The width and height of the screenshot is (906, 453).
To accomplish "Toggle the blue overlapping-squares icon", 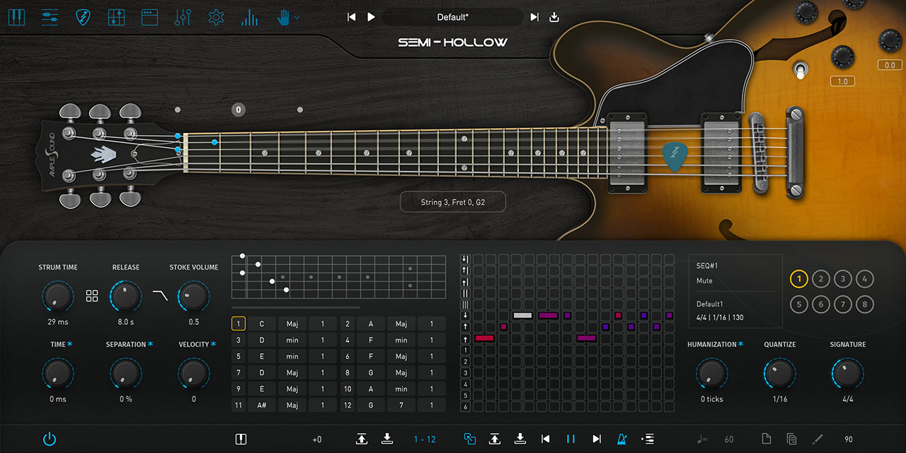I will pos(469,440).
